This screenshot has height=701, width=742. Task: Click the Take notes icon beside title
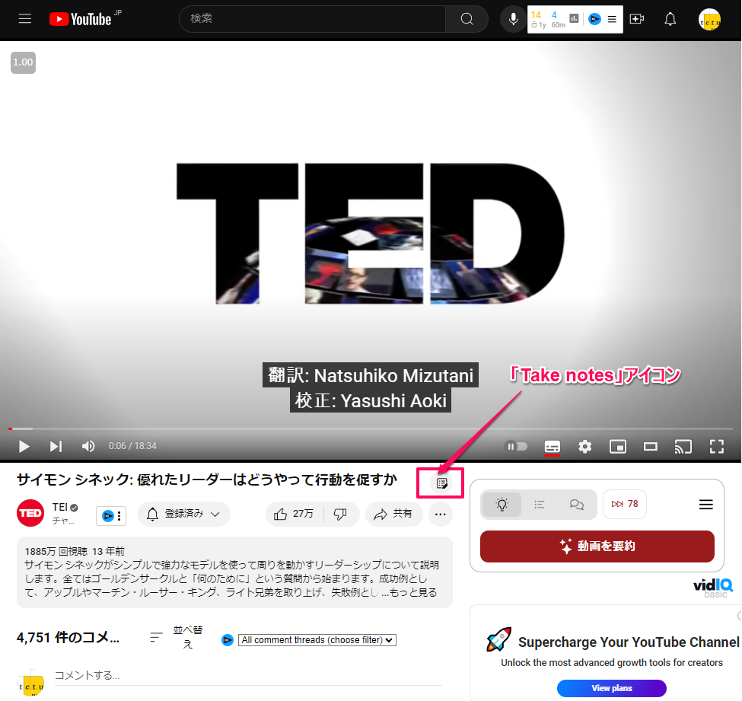[x=441, y=483]
